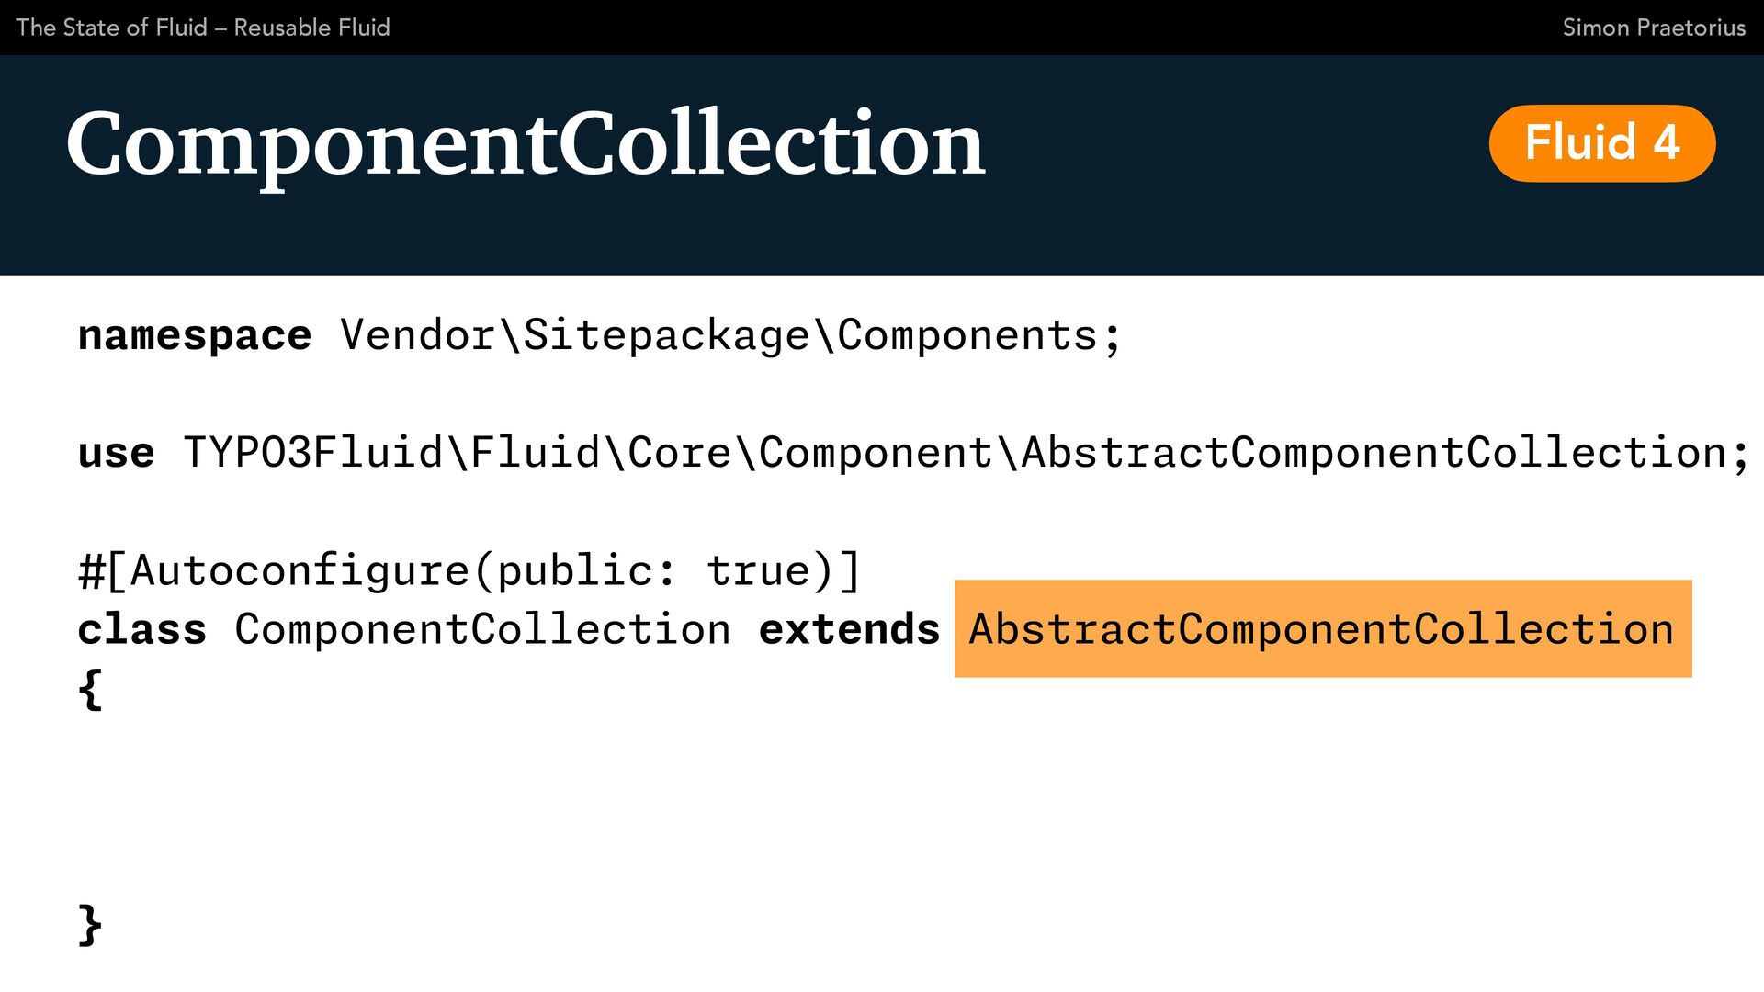This screenshot has height=992, width=1764.
Task: Click the orange Fluid 4 badge
Action: [1602, 143]
